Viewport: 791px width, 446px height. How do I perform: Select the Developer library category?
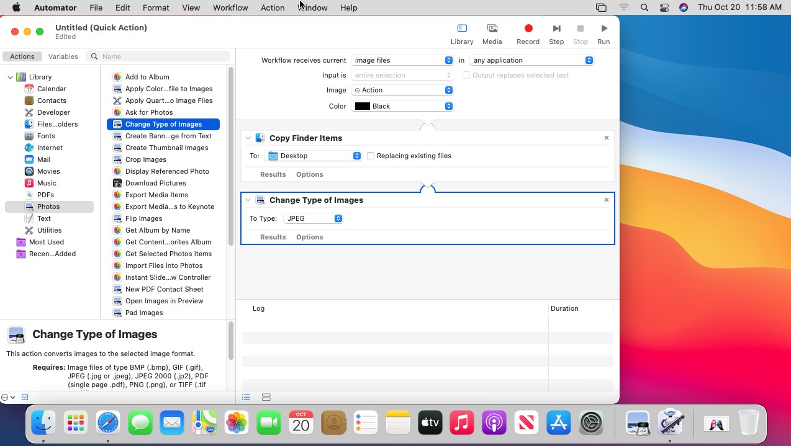pos(53,112)
